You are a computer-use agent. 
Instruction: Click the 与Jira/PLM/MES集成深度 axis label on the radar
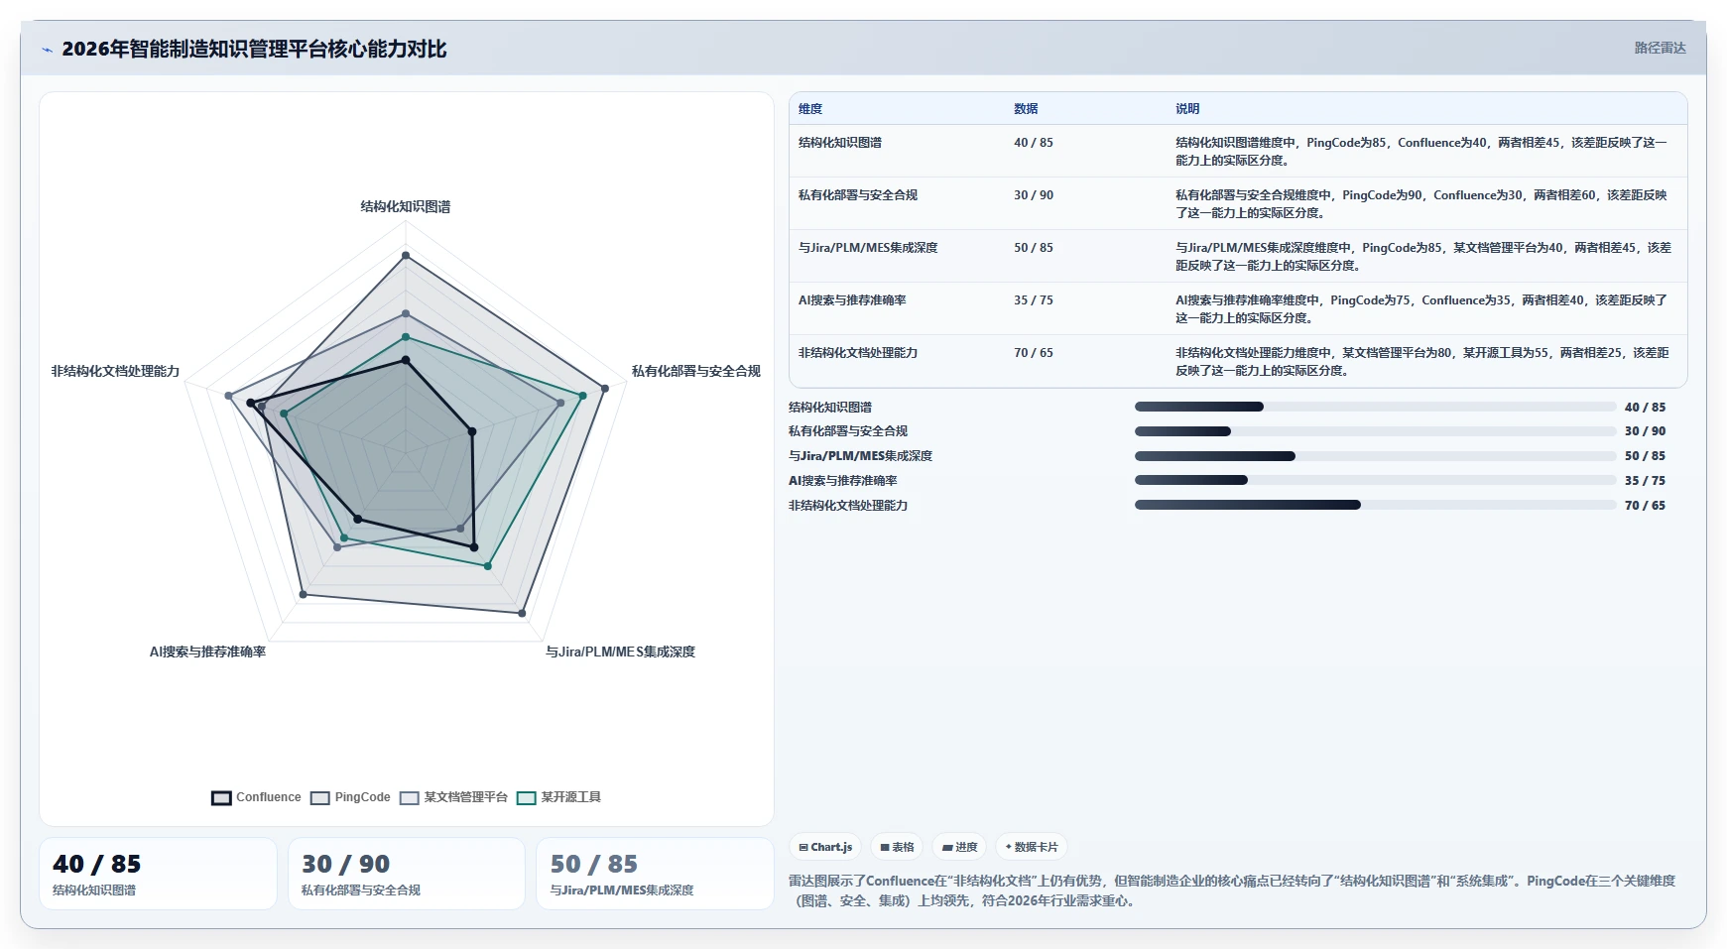621,652
